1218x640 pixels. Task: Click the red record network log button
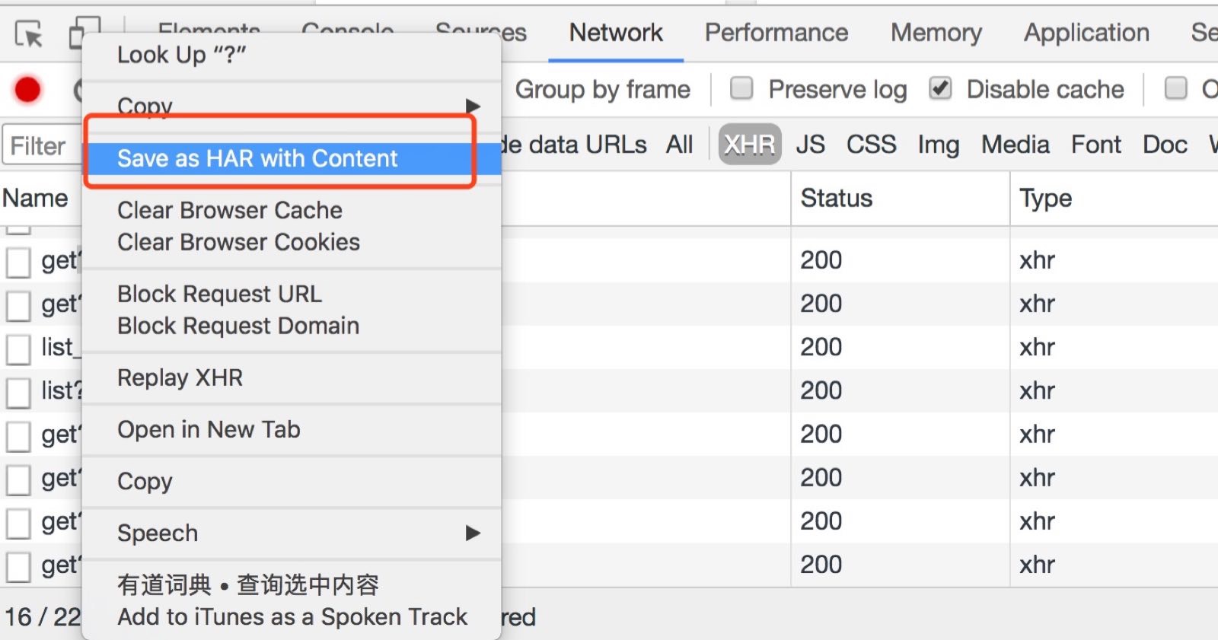point(28,90)
